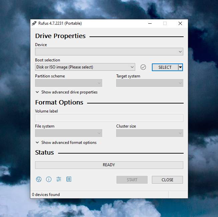Open the Cluster size dropdown
218x217 pixels.
[x=150, y=133]
